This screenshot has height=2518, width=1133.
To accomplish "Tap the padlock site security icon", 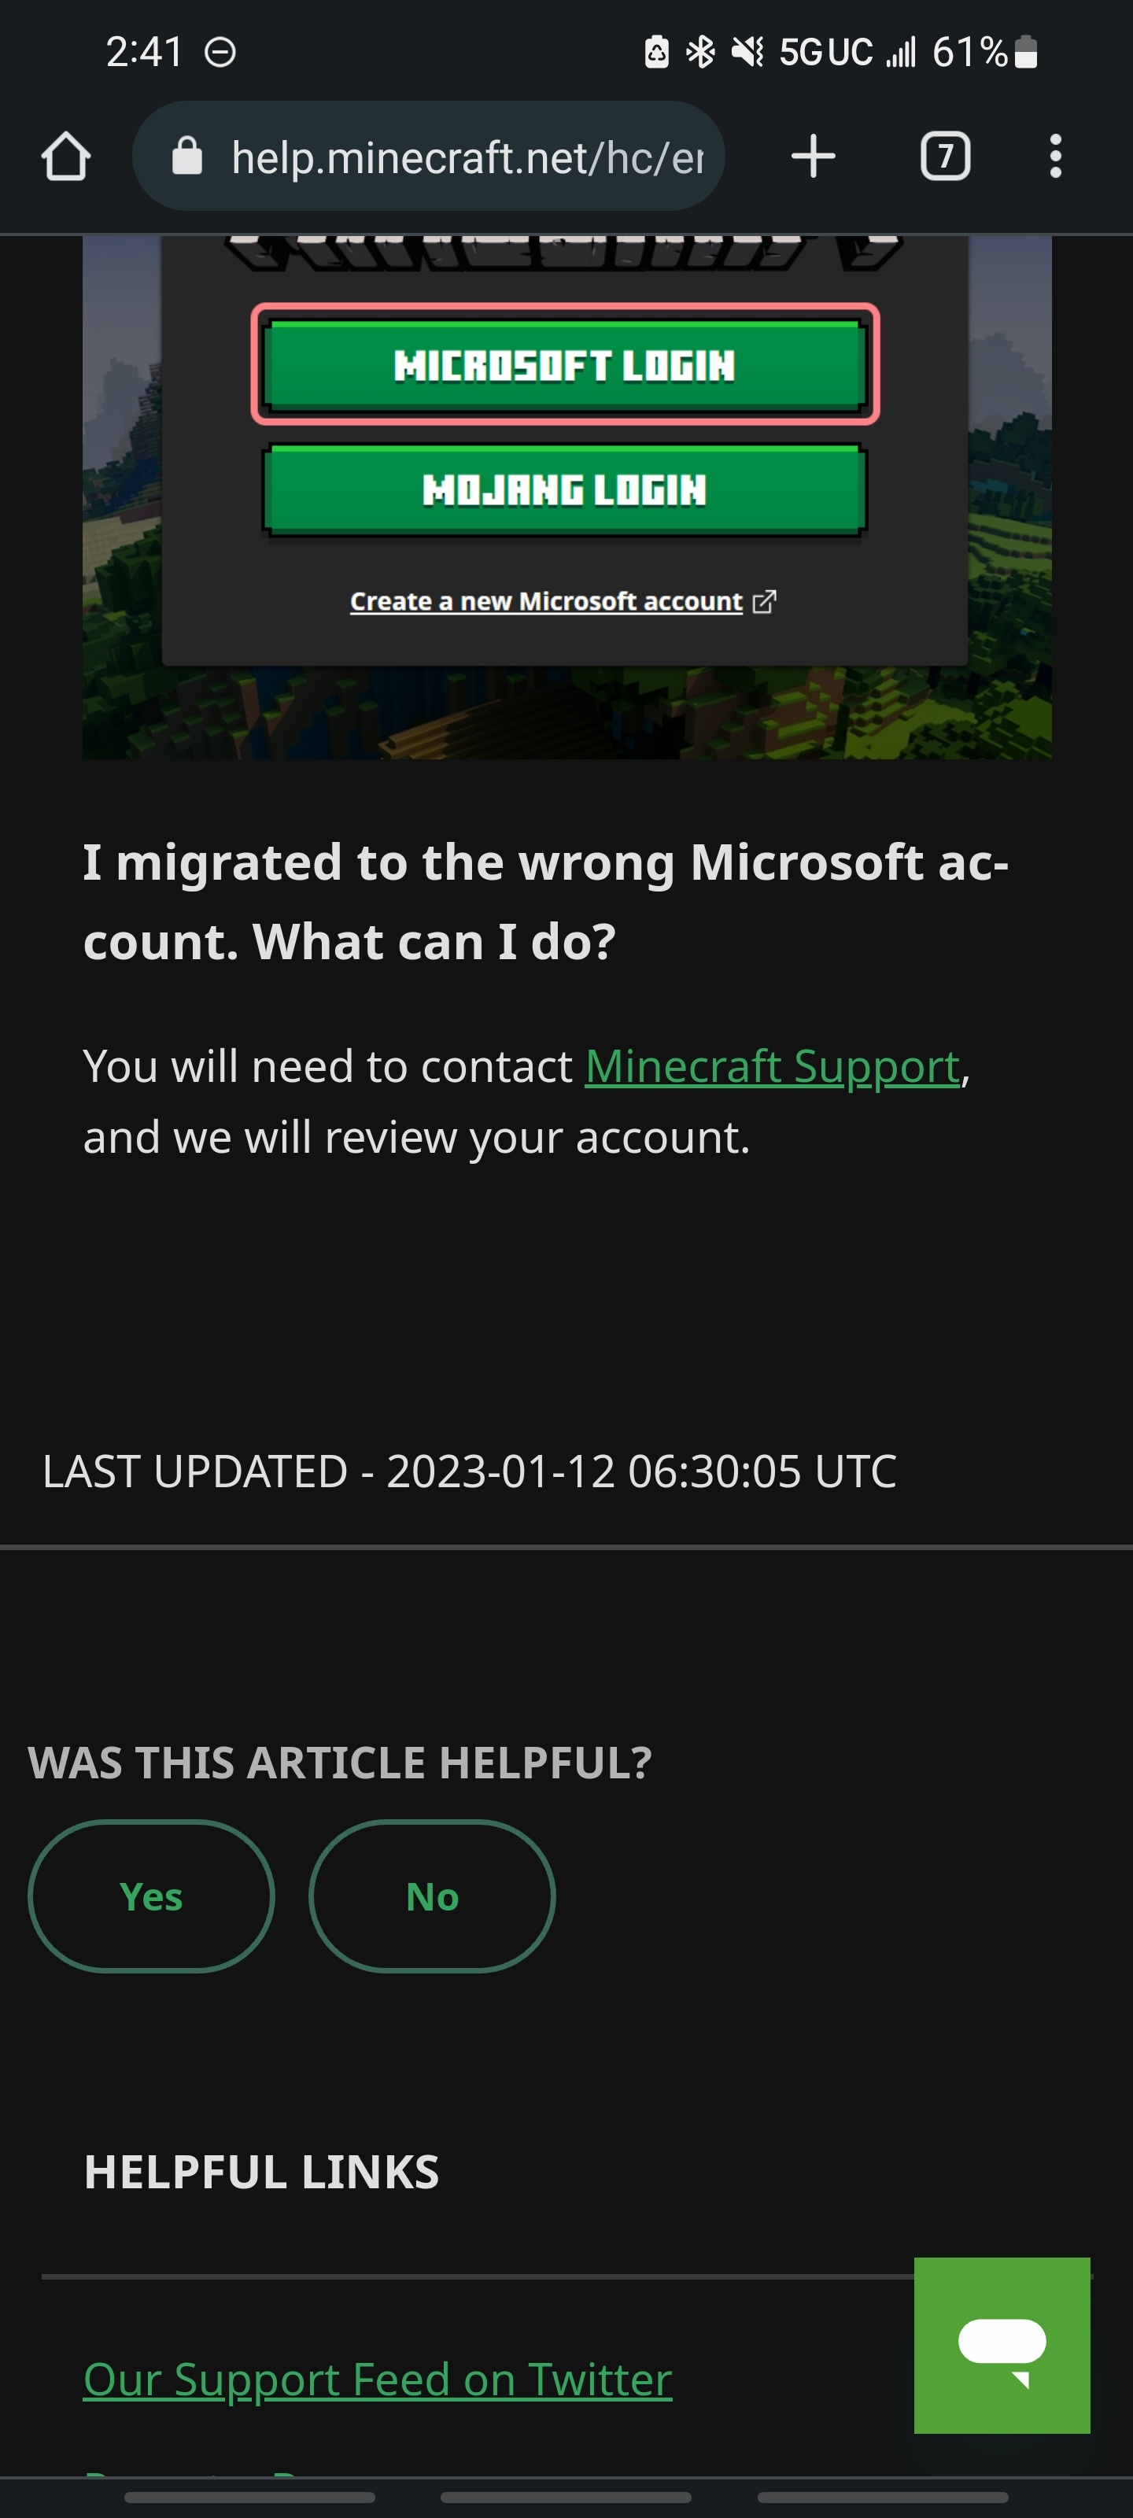I will (186, 157).
